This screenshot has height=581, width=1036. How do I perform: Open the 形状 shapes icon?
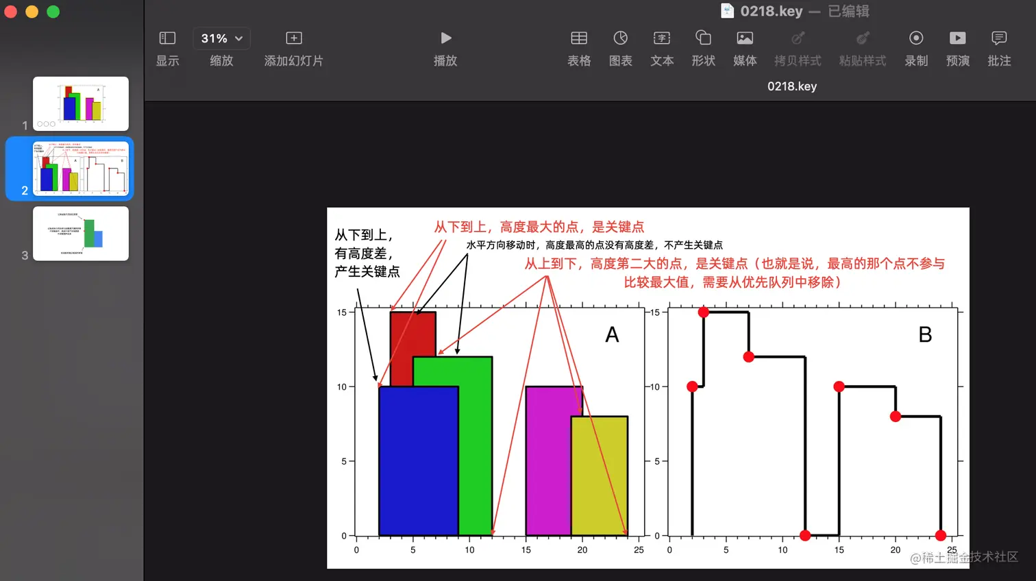(x=703, y=38)
